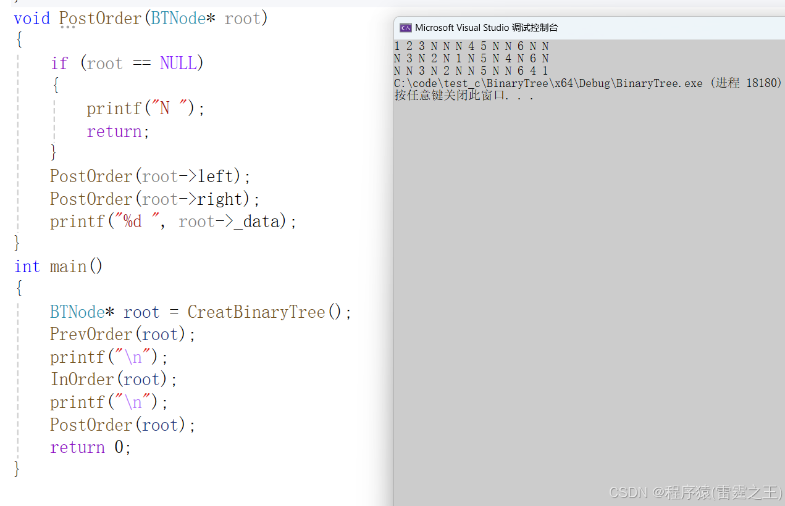Click the "main" function name
This screenshot has height=506, width=785.
tap(69, 267)
